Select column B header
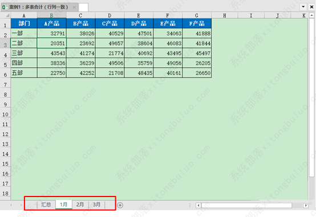This screenshot has height=217, width=316. click(x=51, y=15)
